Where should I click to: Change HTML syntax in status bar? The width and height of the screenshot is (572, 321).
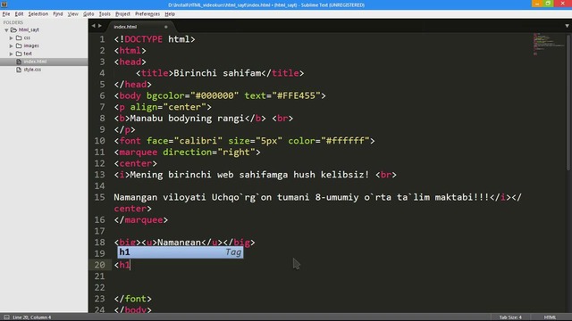coord(550,317)
